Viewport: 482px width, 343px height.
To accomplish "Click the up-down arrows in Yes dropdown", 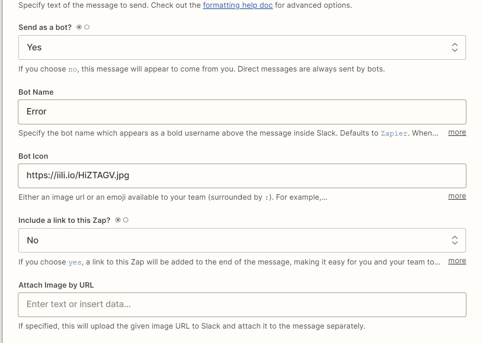I will click(x=455, y=47).
